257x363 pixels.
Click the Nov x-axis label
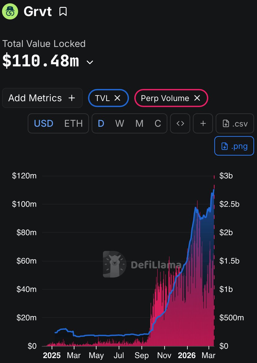[164, 355]
